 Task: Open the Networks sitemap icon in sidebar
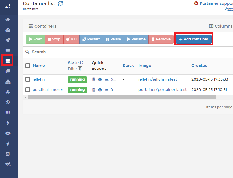pos(8,82)
